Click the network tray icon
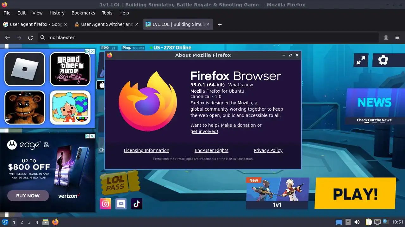Viewport: 405px width, 227px height. click(x=377, y=222)
